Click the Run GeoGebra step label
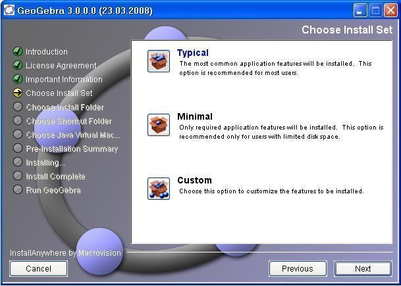401x286 pixels. (x=53, y=190)
